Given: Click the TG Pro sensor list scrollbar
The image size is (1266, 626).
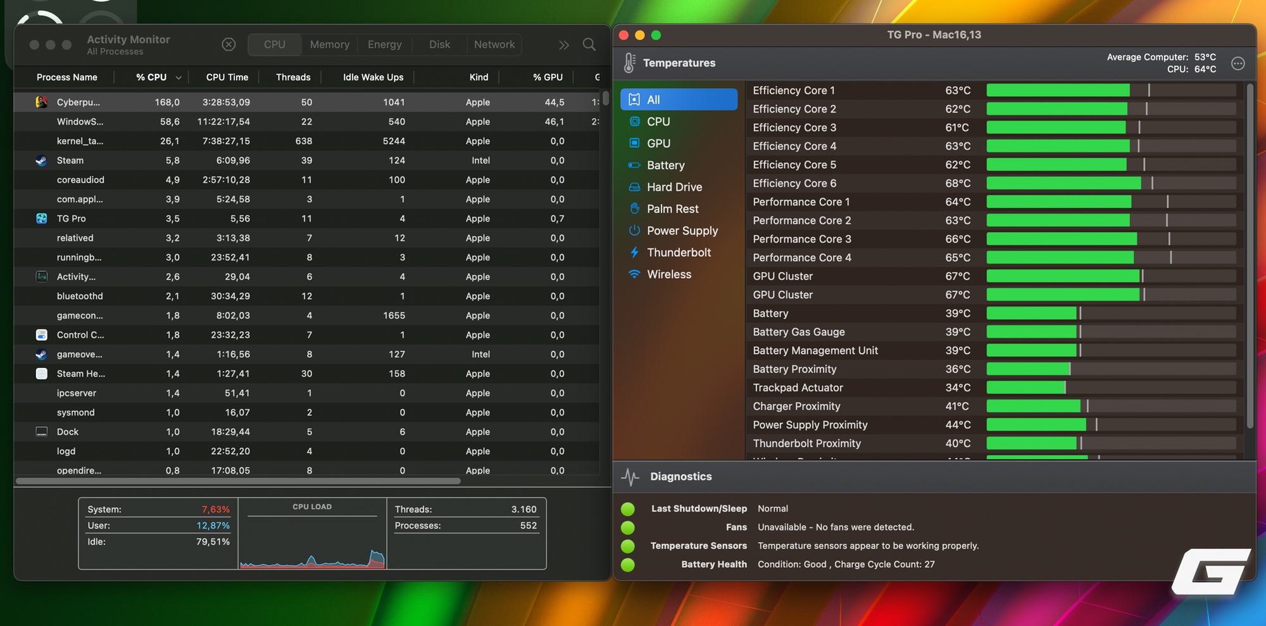Looking at the screenshot, I should click(x=1250, y=256).
